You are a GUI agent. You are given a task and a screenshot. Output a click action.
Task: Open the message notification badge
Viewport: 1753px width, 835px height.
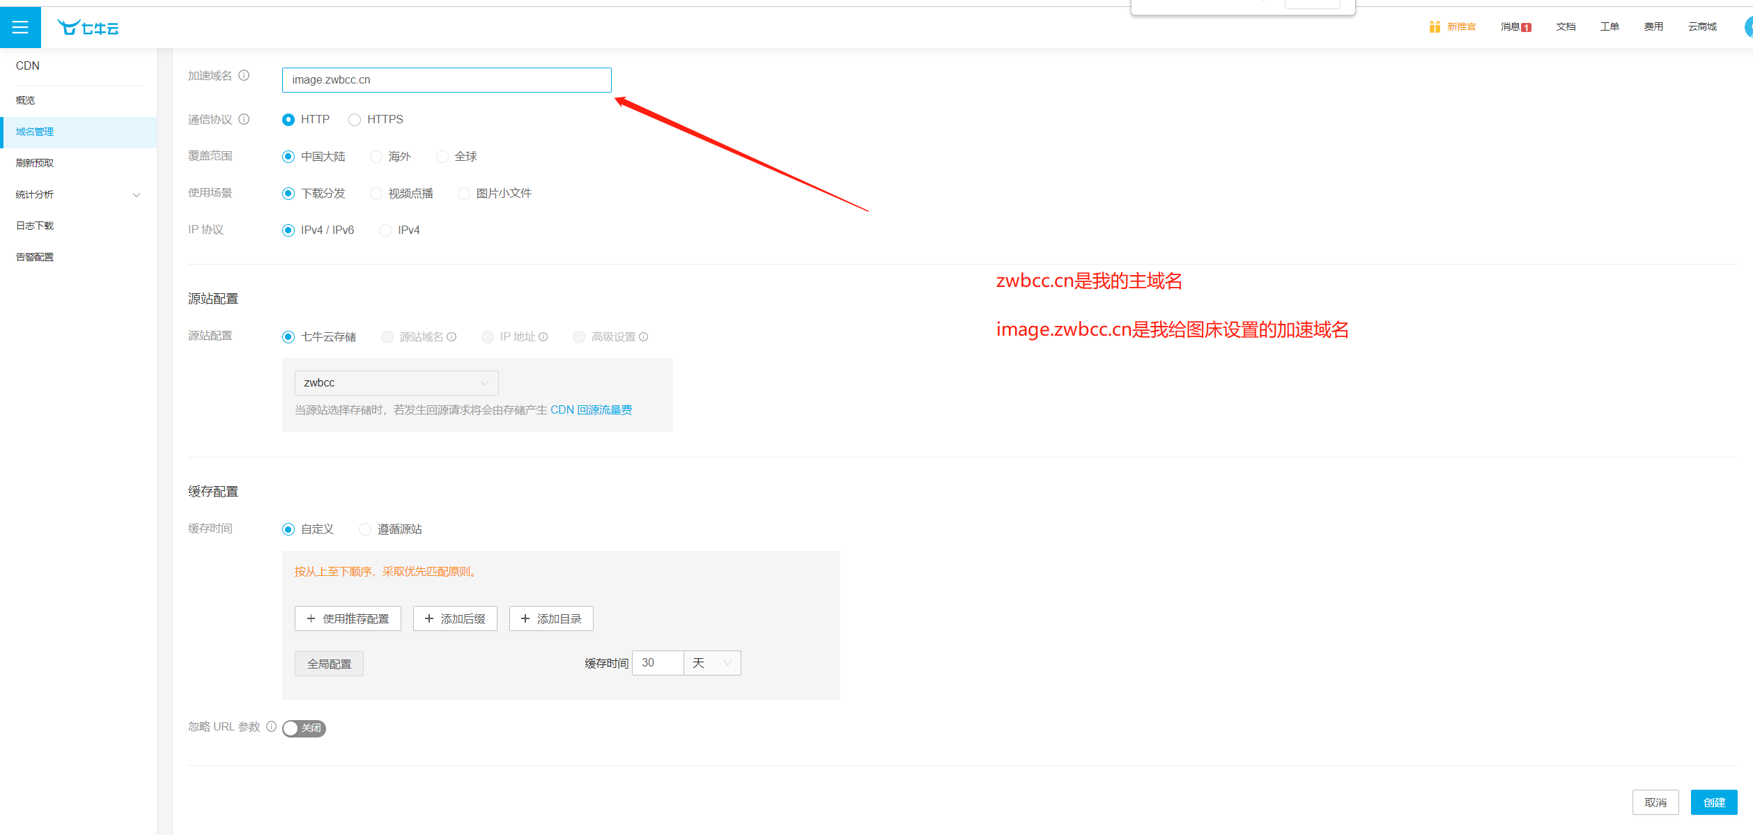coord(1526,27)
